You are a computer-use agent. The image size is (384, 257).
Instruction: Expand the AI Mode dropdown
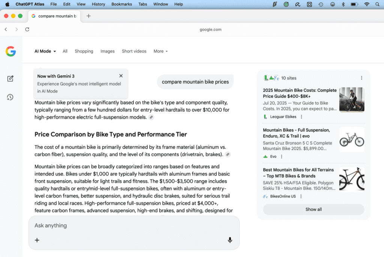point(45,51)
